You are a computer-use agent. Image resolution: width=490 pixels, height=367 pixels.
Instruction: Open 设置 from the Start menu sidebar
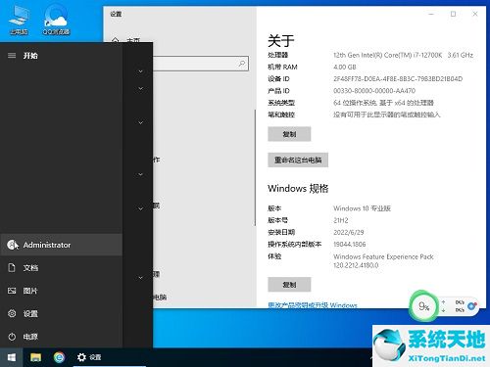(x=62, y=313)
